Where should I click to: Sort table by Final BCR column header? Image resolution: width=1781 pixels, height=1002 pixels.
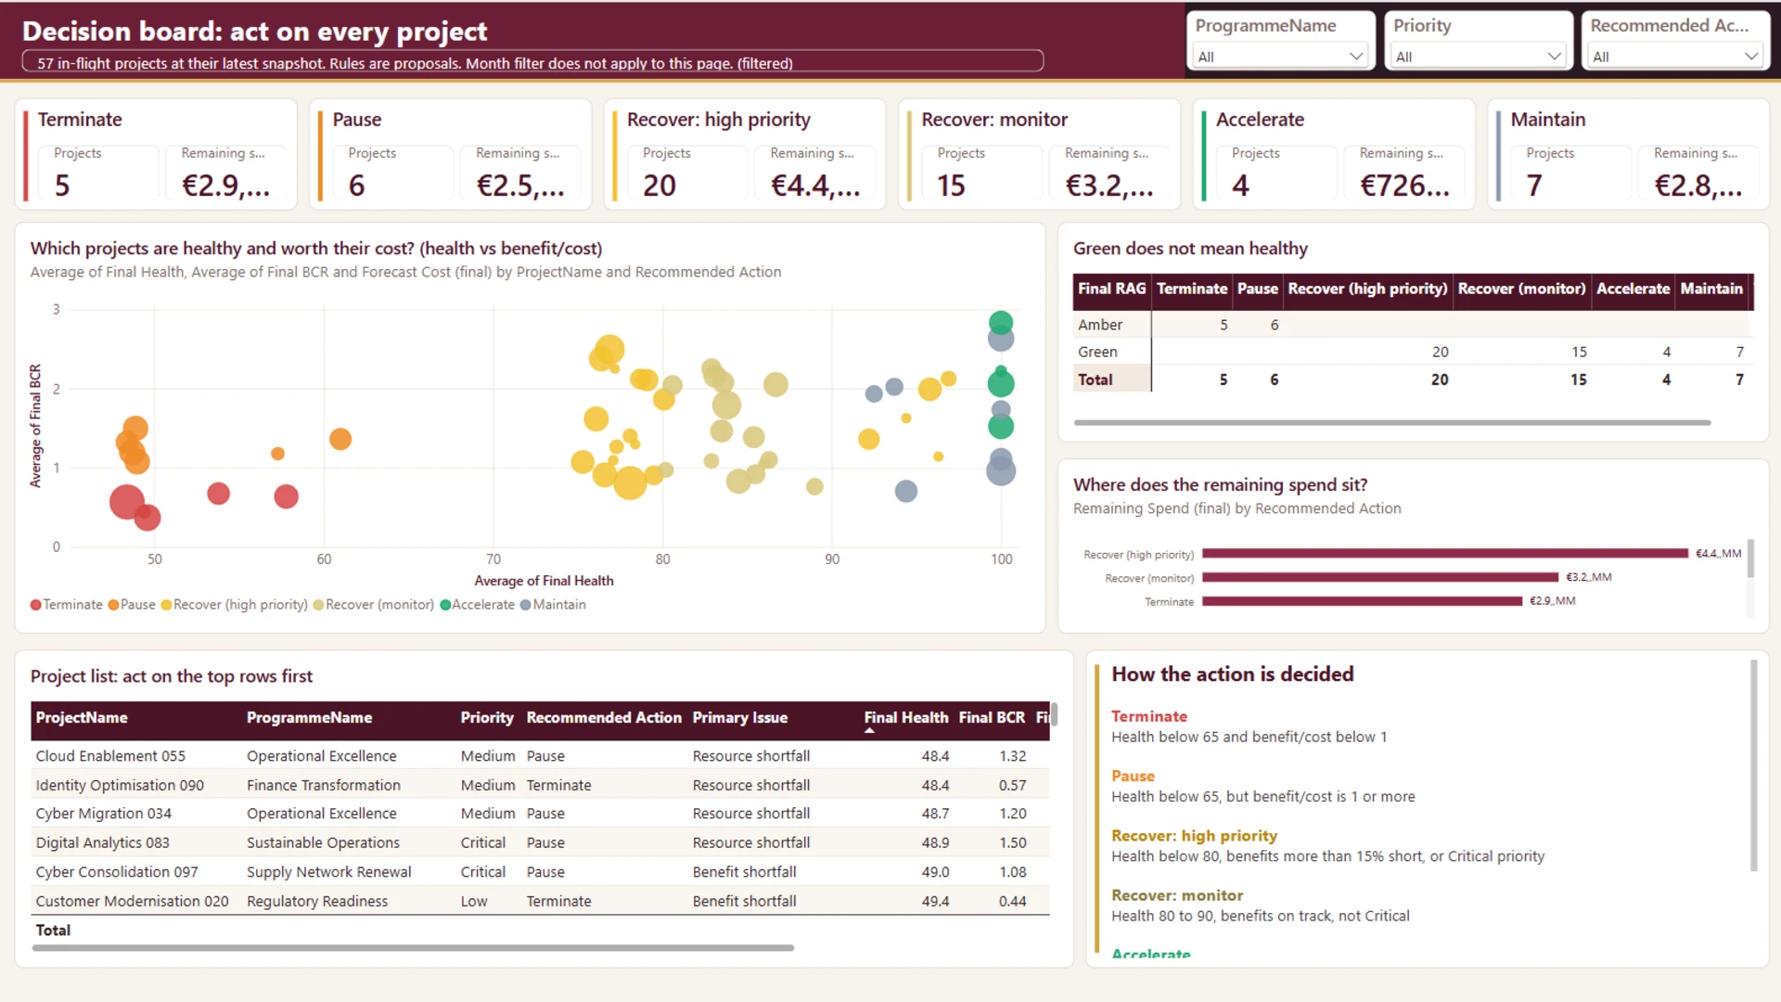point(992,717)
